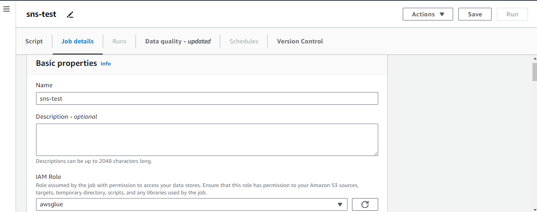
Task: Refresh the IAM Role list
Action: click(x=365, y=204)
